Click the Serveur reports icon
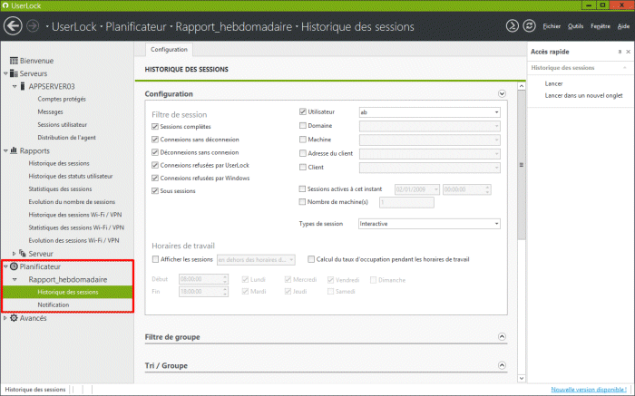The height and width of the screenshot is (396, 635). tap(23, 253)
